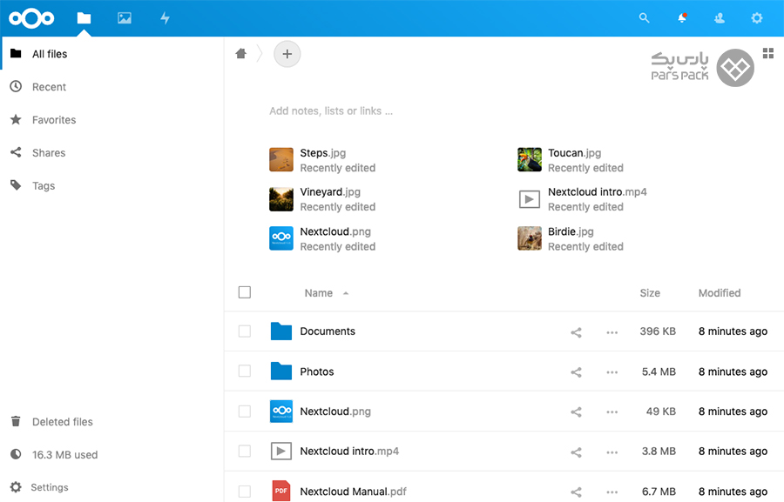Open the settings gear menu in top bar
Image resolution: width=784 pixels, height=502 pixels.
[757, 17]
